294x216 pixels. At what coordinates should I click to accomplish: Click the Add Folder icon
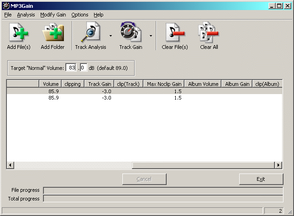pyautogui.click(x=52, y=32)
